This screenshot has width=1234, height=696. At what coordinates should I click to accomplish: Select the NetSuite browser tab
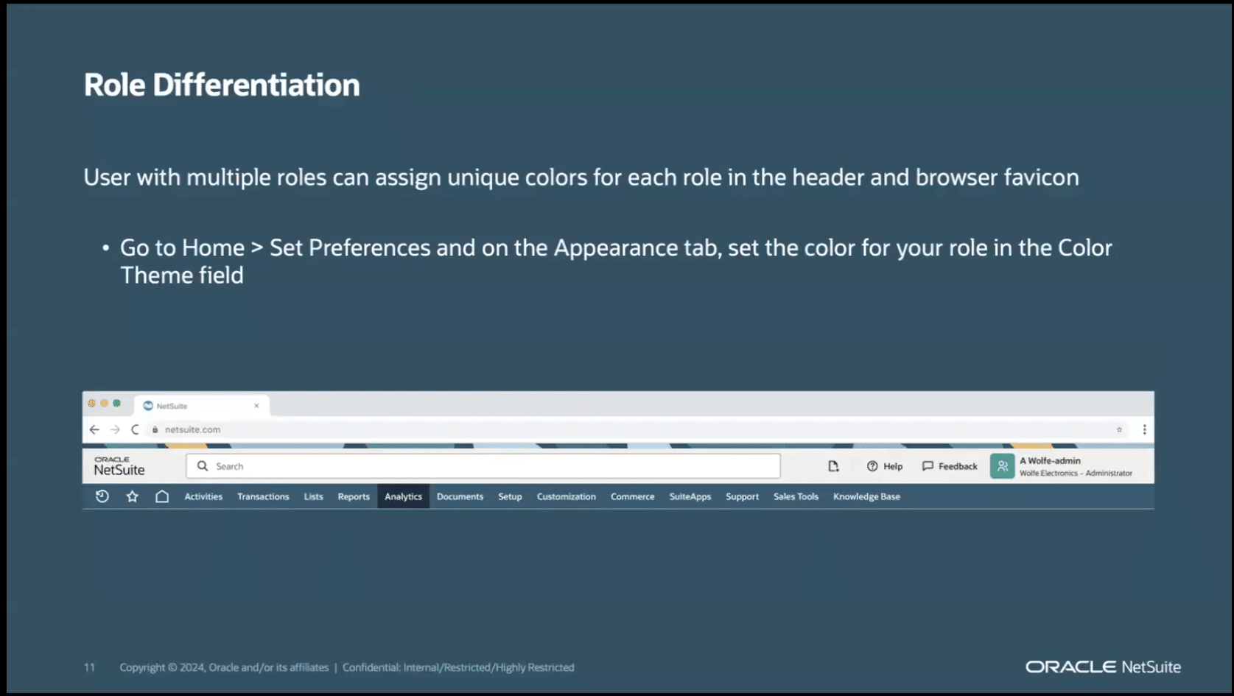pyautogui.click(x=201, y=406)
